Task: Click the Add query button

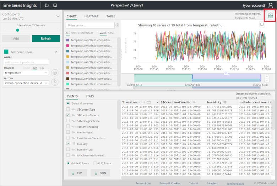Action: tap(16, 38)
